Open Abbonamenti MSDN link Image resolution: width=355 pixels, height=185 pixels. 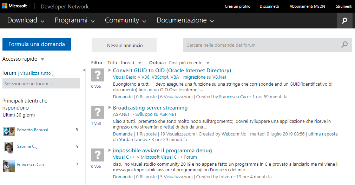pos(307,6)
